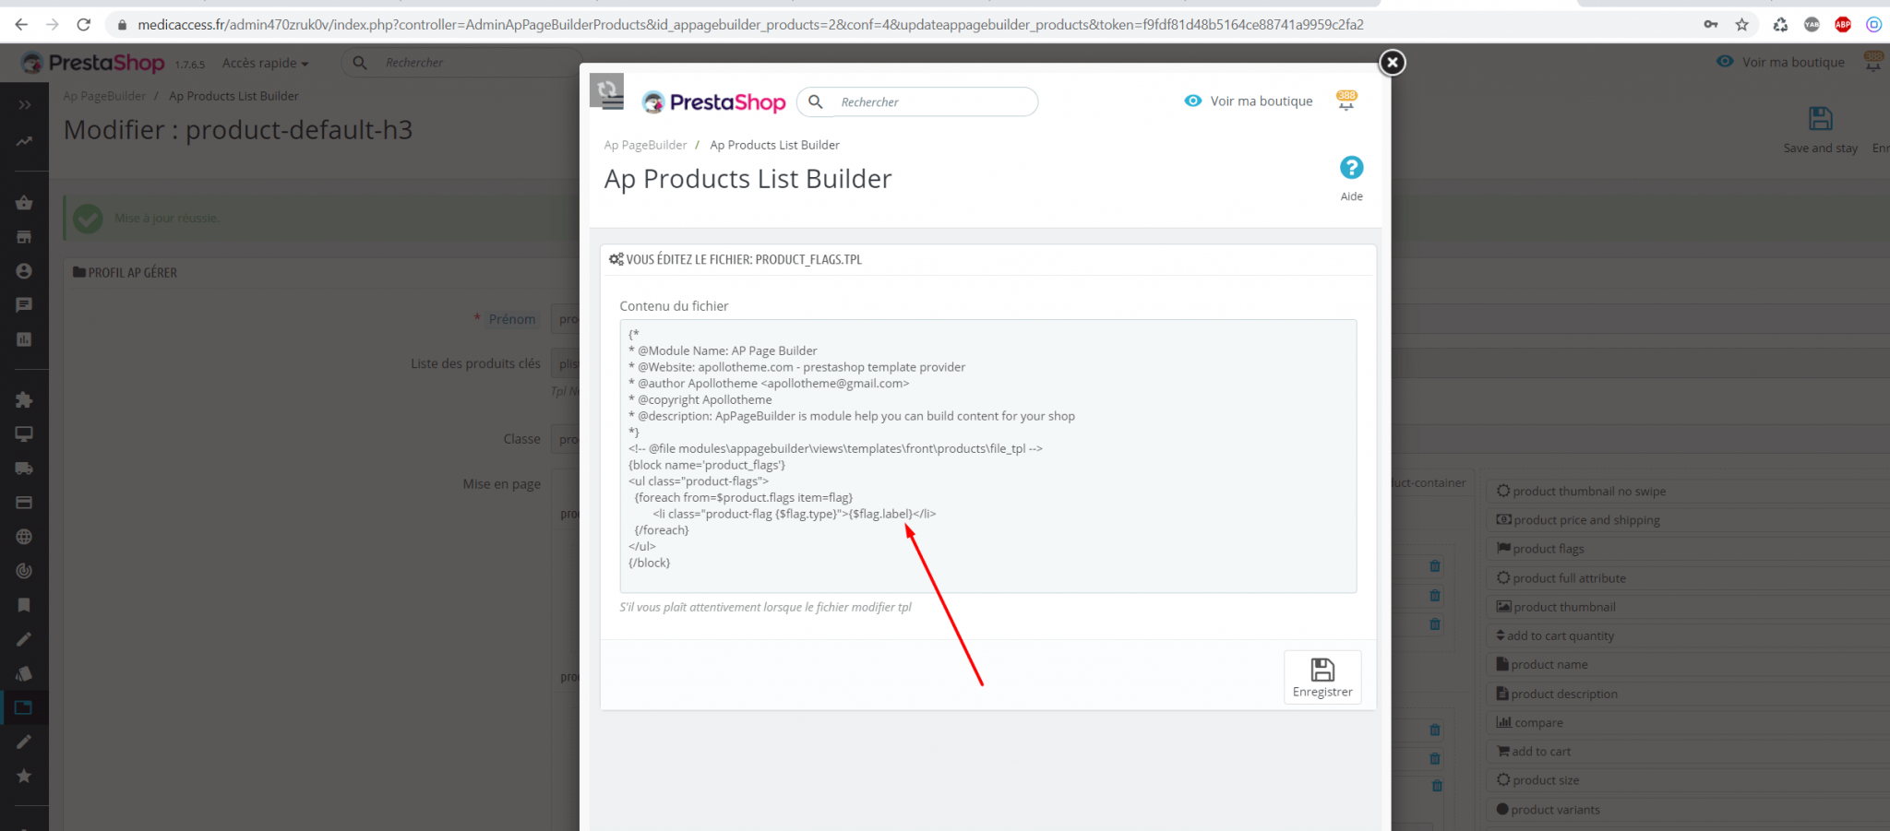Open the Accès rapide dropdown
Viewport: 1890px width, 831px height.
[265, 63]
